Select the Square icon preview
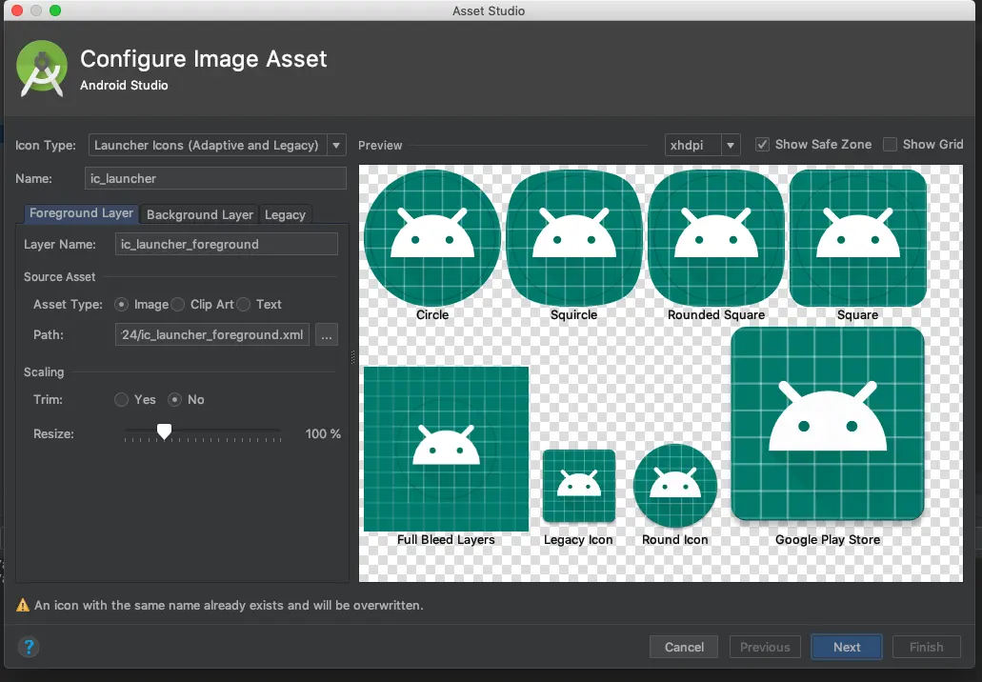Screen dimensions: 982x682 click(x=858, y=238)
